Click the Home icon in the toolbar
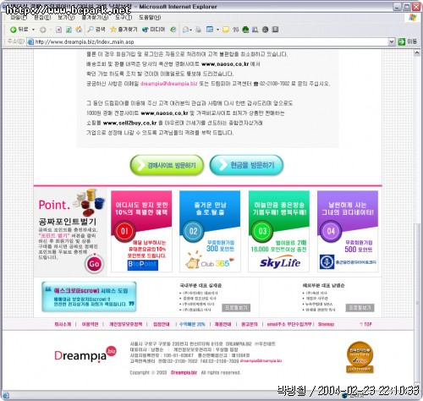 pyautogui.click(x=79, y=30)
